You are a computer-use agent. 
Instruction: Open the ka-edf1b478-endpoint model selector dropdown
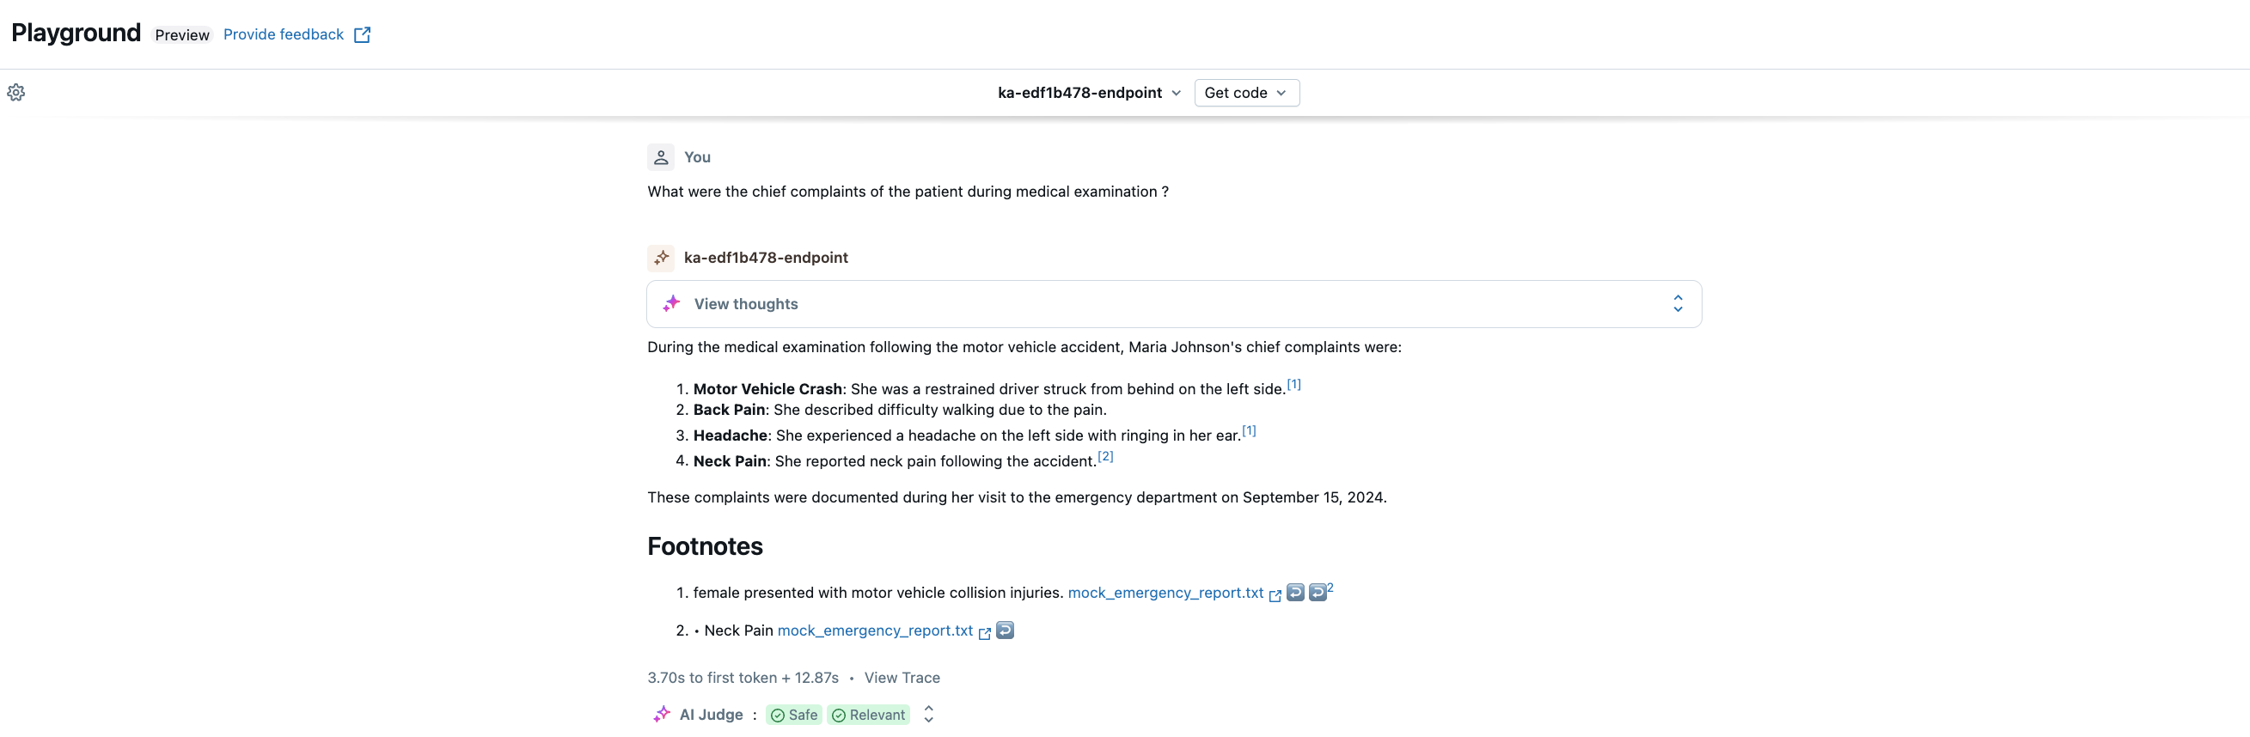(1088, 93)
